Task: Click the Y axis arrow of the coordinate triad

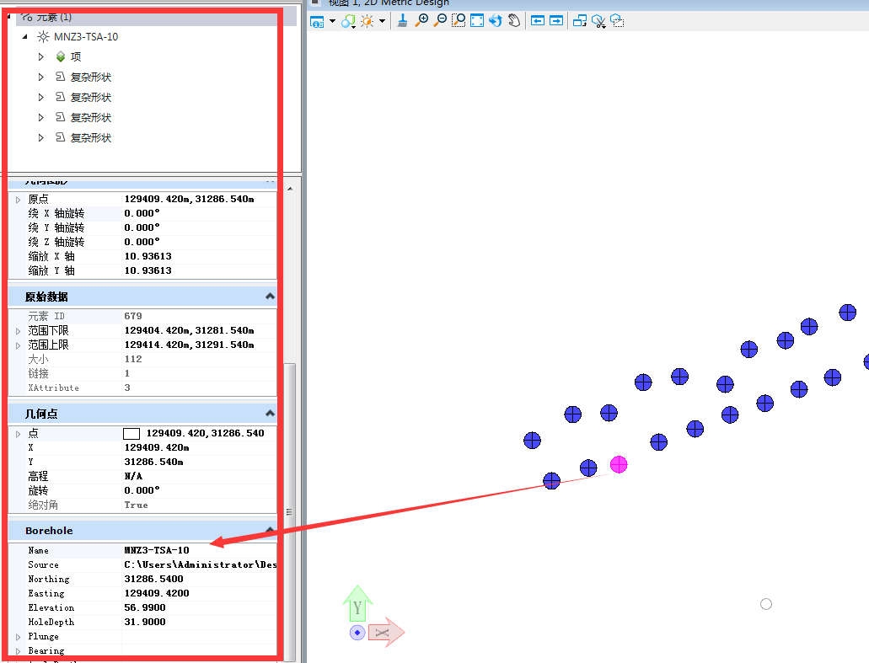Action: pyautogui.click(x=358, y=603)
